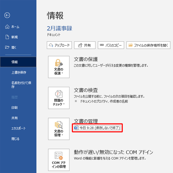Click the padlock and key icon
Image resolution: width=173 pixels, height=173 pixels.
pos(59,63)
